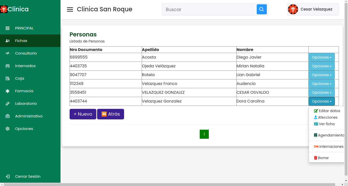Click the Caja register icon

[x=8, y=78]
